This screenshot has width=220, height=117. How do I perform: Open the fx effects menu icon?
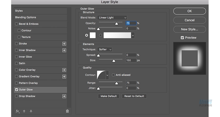[x=17, y=111]
